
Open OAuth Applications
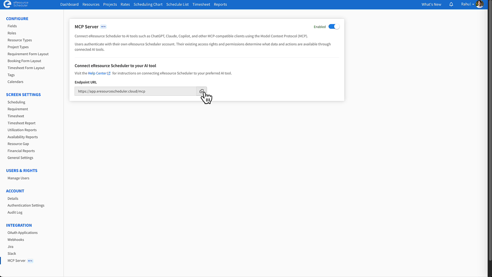(x=23, y=233)
